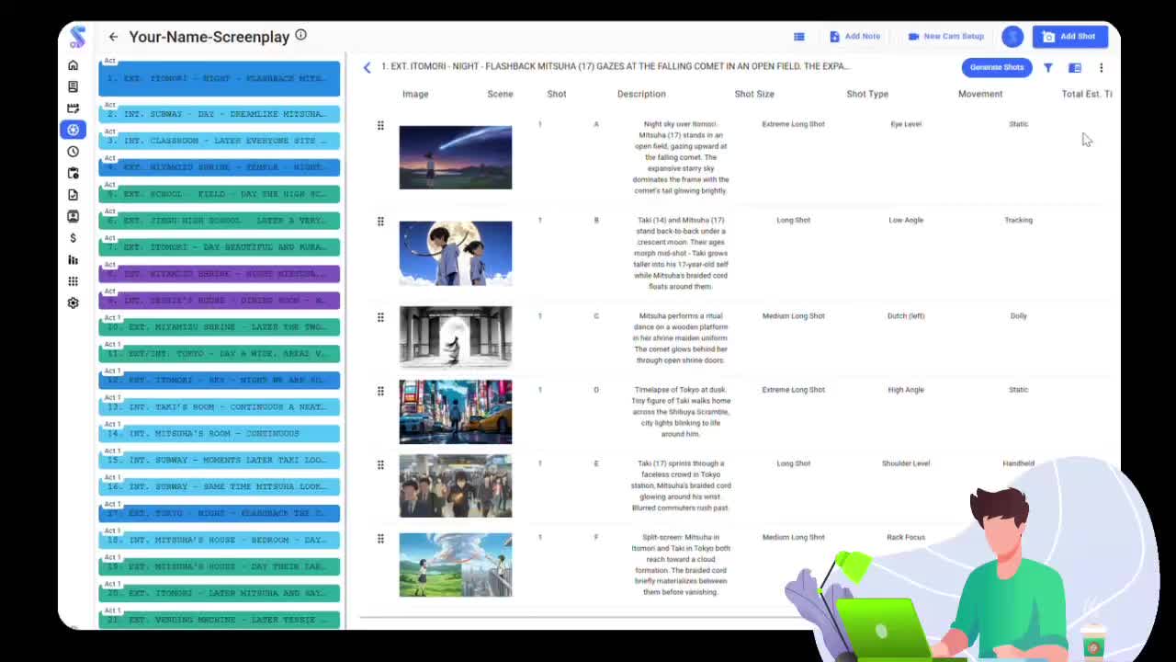The height and width of the screenshot is (662, 1176).
Task: Select scene 15 INT. SUBWAY - MOMENTS LATER
Action: (220, 460)
